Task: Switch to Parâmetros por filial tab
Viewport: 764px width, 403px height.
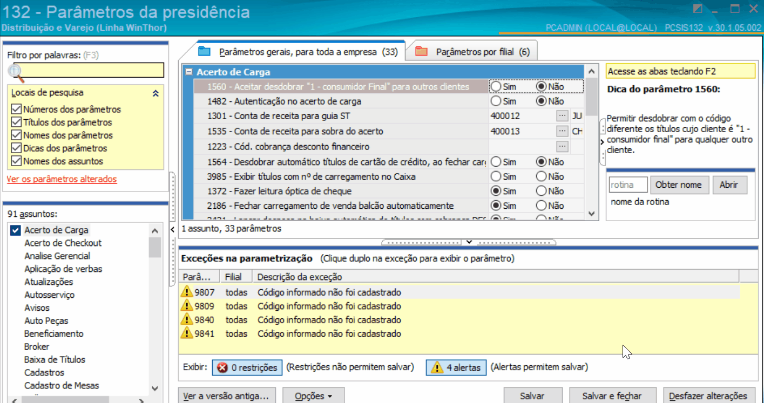Action: pyautogui.click(x=474, y=52)
